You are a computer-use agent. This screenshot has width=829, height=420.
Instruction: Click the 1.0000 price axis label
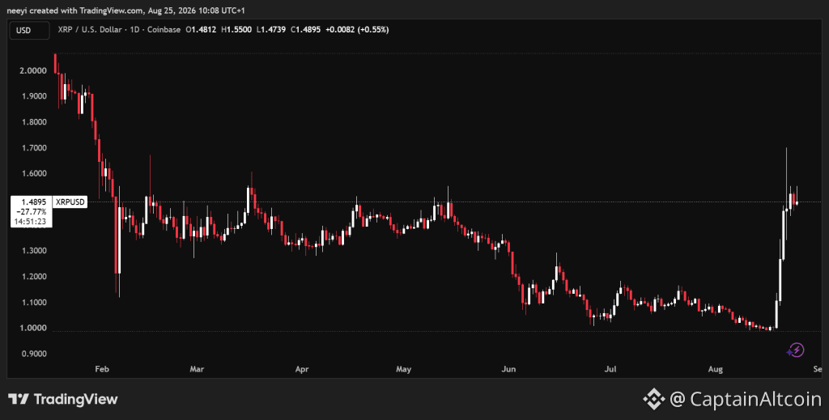coord(33,328)
